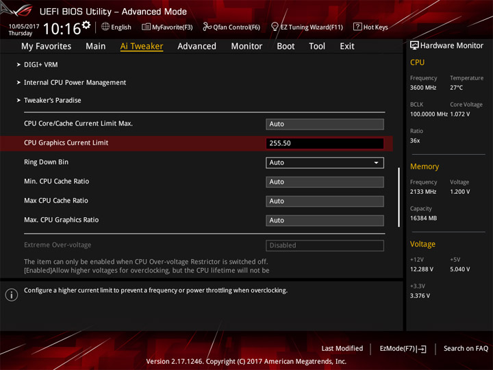The width and height of the screenshot is (493, 370).
Task: Click the memory frequency 2133 MHz value
Action: [x=423, y=192]
